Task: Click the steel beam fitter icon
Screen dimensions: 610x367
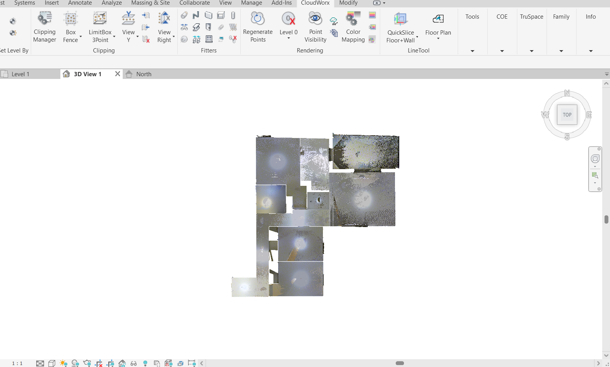Action: 196,27
